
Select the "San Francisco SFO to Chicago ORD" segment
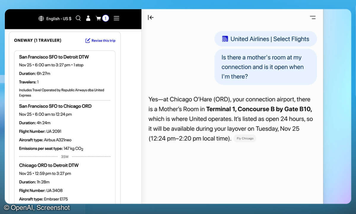pos(55,106)
